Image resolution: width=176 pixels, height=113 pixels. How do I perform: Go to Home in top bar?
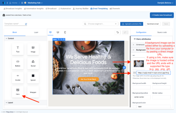coord(13,3)
